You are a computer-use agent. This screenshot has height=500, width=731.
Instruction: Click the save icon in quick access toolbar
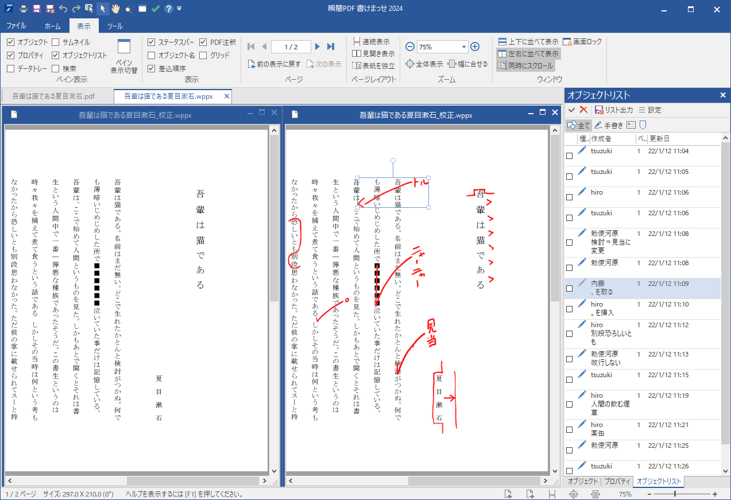click(37, 9)
